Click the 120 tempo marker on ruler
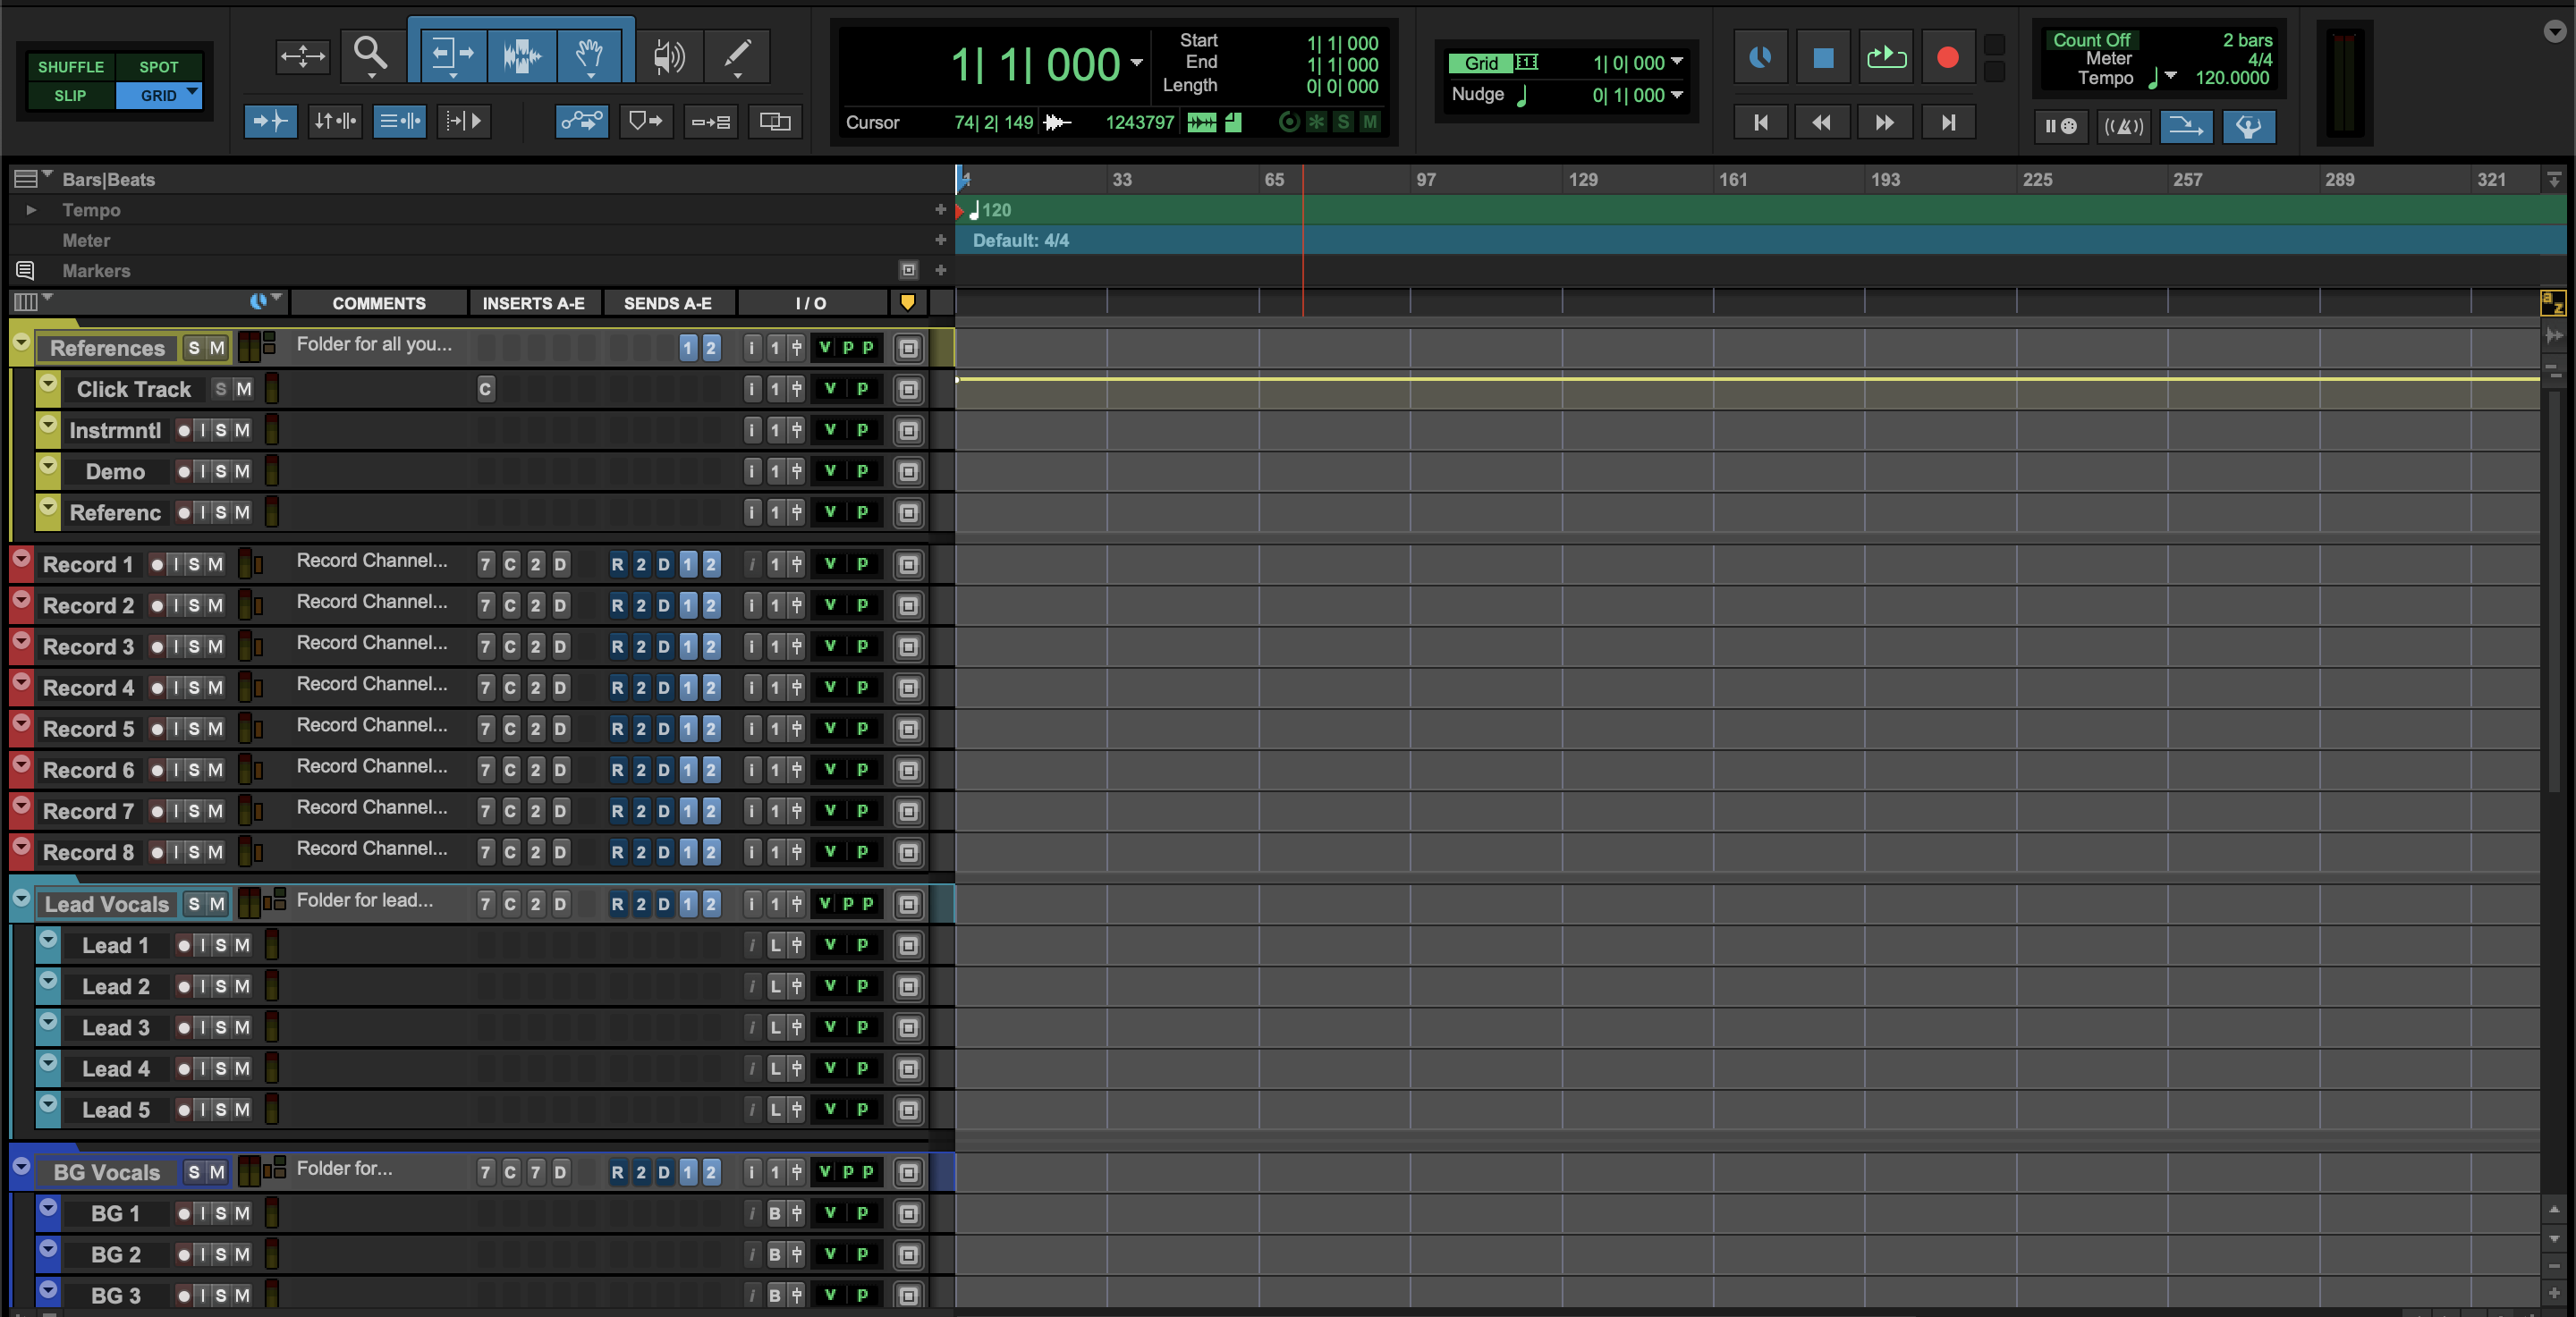Viewport: 2576px width, 1317px height. [x=990, y=210]
